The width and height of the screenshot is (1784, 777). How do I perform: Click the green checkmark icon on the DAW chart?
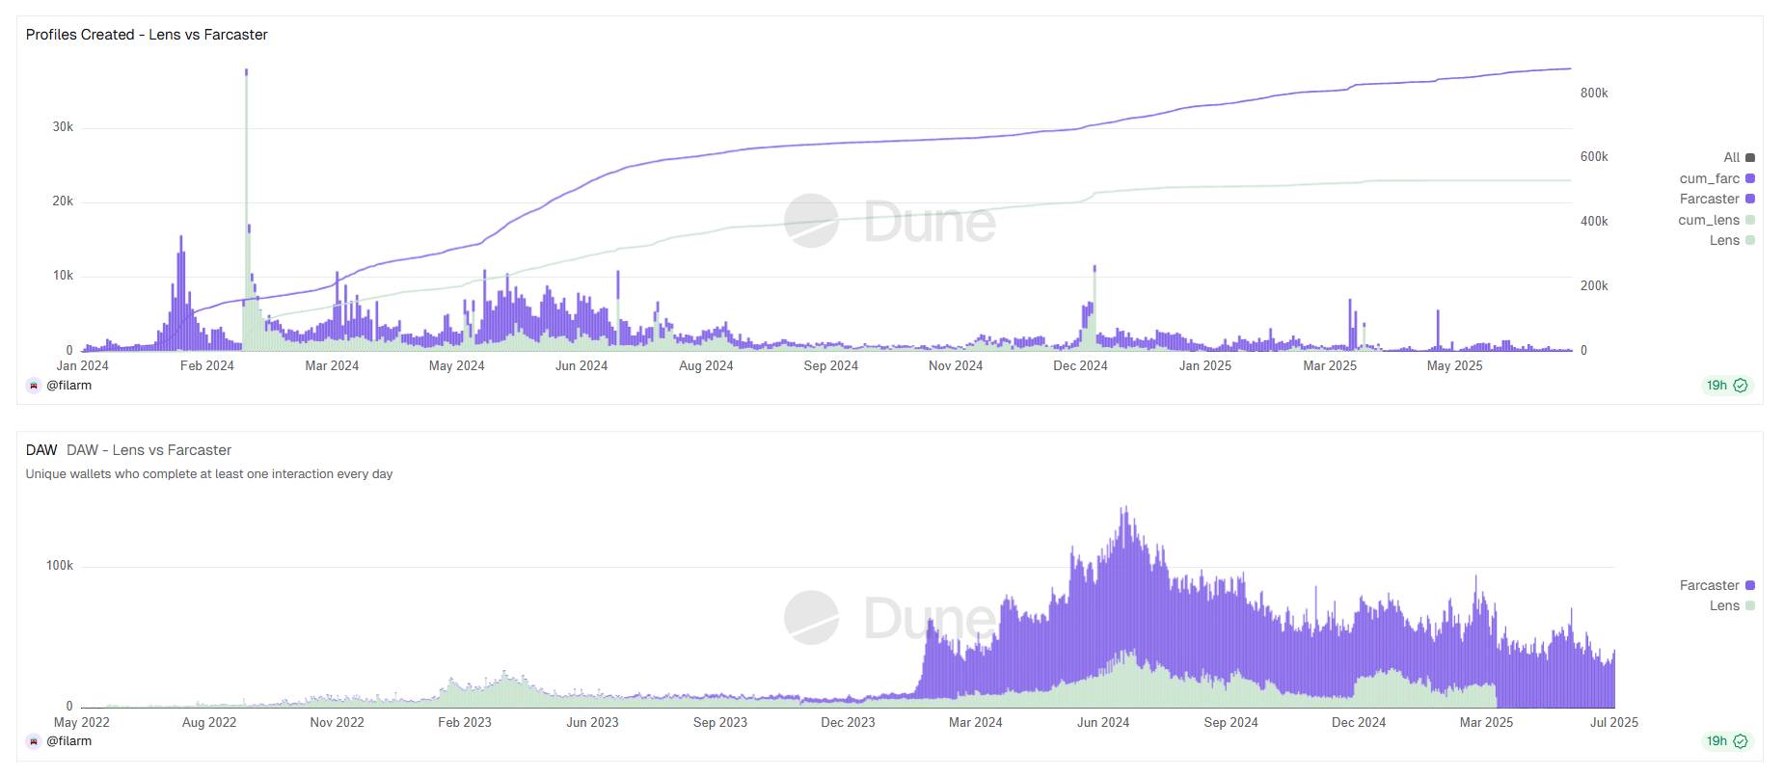(1741, 741)
